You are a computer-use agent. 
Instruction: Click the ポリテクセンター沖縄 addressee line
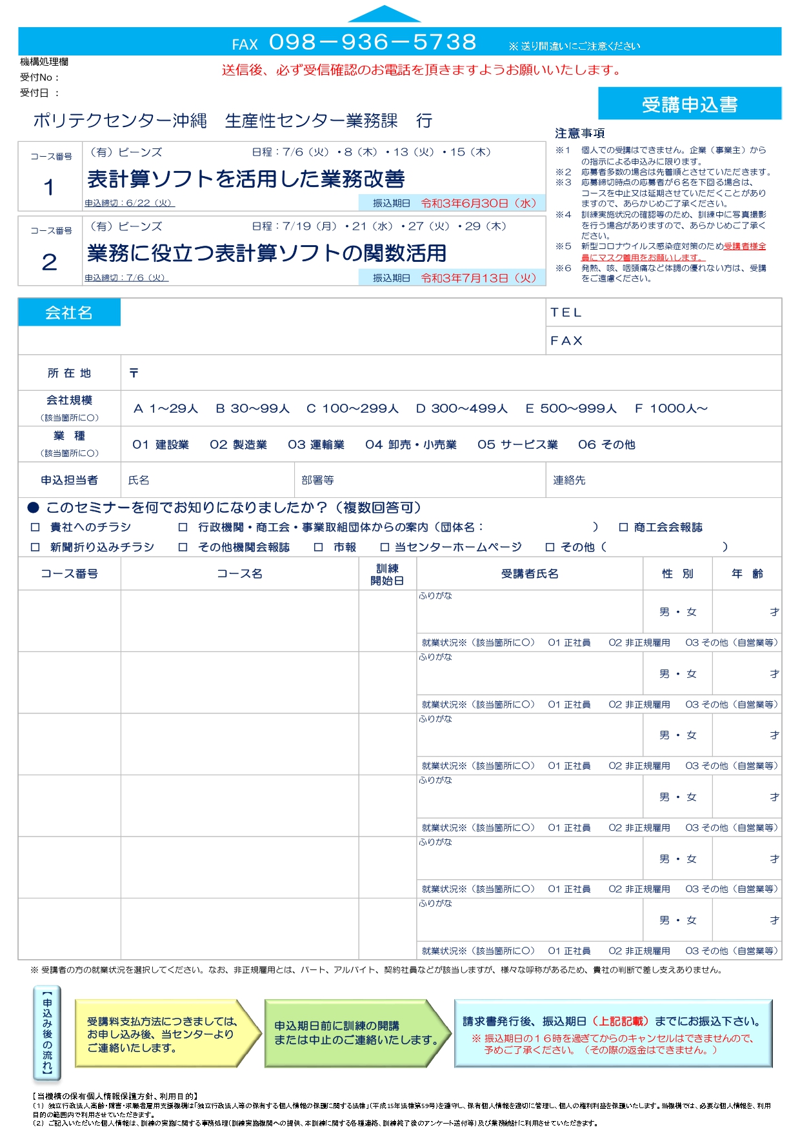click(232, 121)
